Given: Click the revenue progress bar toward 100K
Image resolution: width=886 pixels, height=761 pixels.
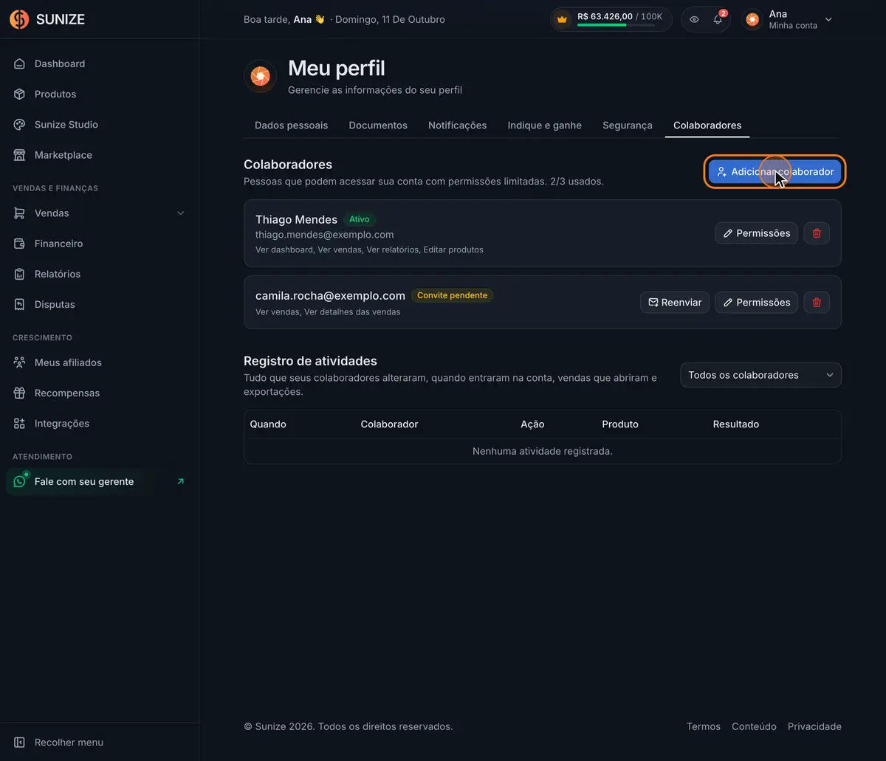Looking at the screenshot, I should [x=616, y=25].
